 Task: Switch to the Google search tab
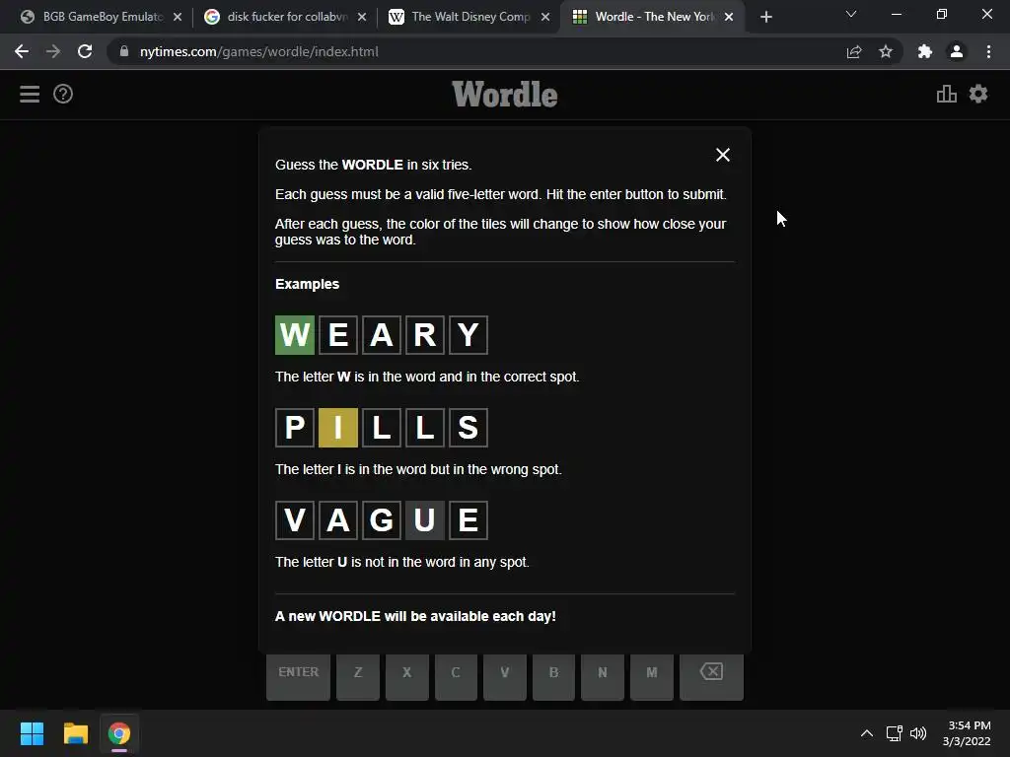(285, 17)
